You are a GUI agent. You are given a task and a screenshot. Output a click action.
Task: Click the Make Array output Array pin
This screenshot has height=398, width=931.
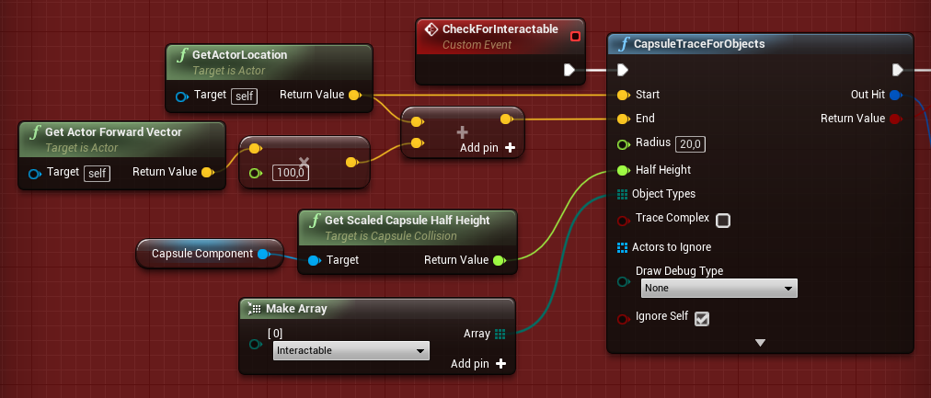pos(500,335)
